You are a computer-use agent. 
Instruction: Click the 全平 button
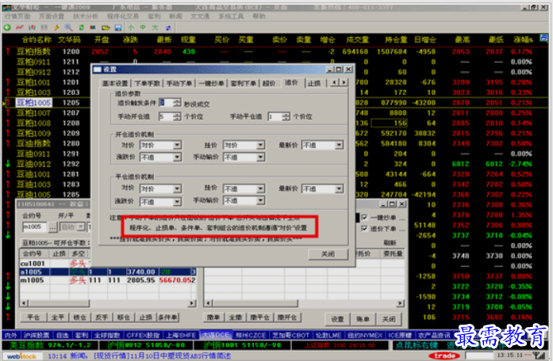pos(58,317)
